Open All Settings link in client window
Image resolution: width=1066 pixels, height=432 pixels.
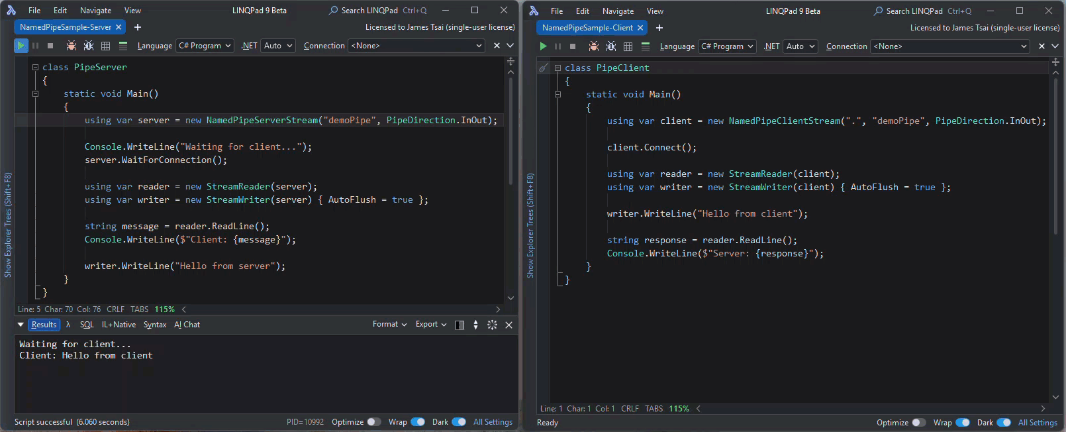point(1038,423)
